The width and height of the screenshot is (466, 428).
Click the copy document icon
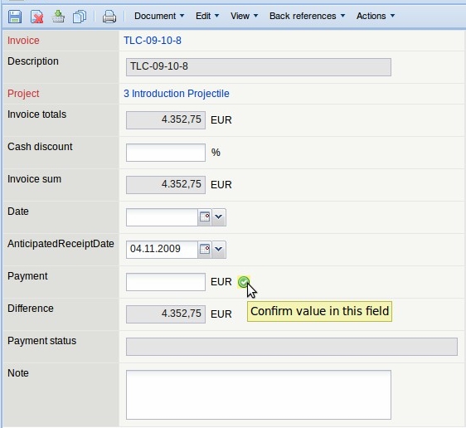(80, 17)
